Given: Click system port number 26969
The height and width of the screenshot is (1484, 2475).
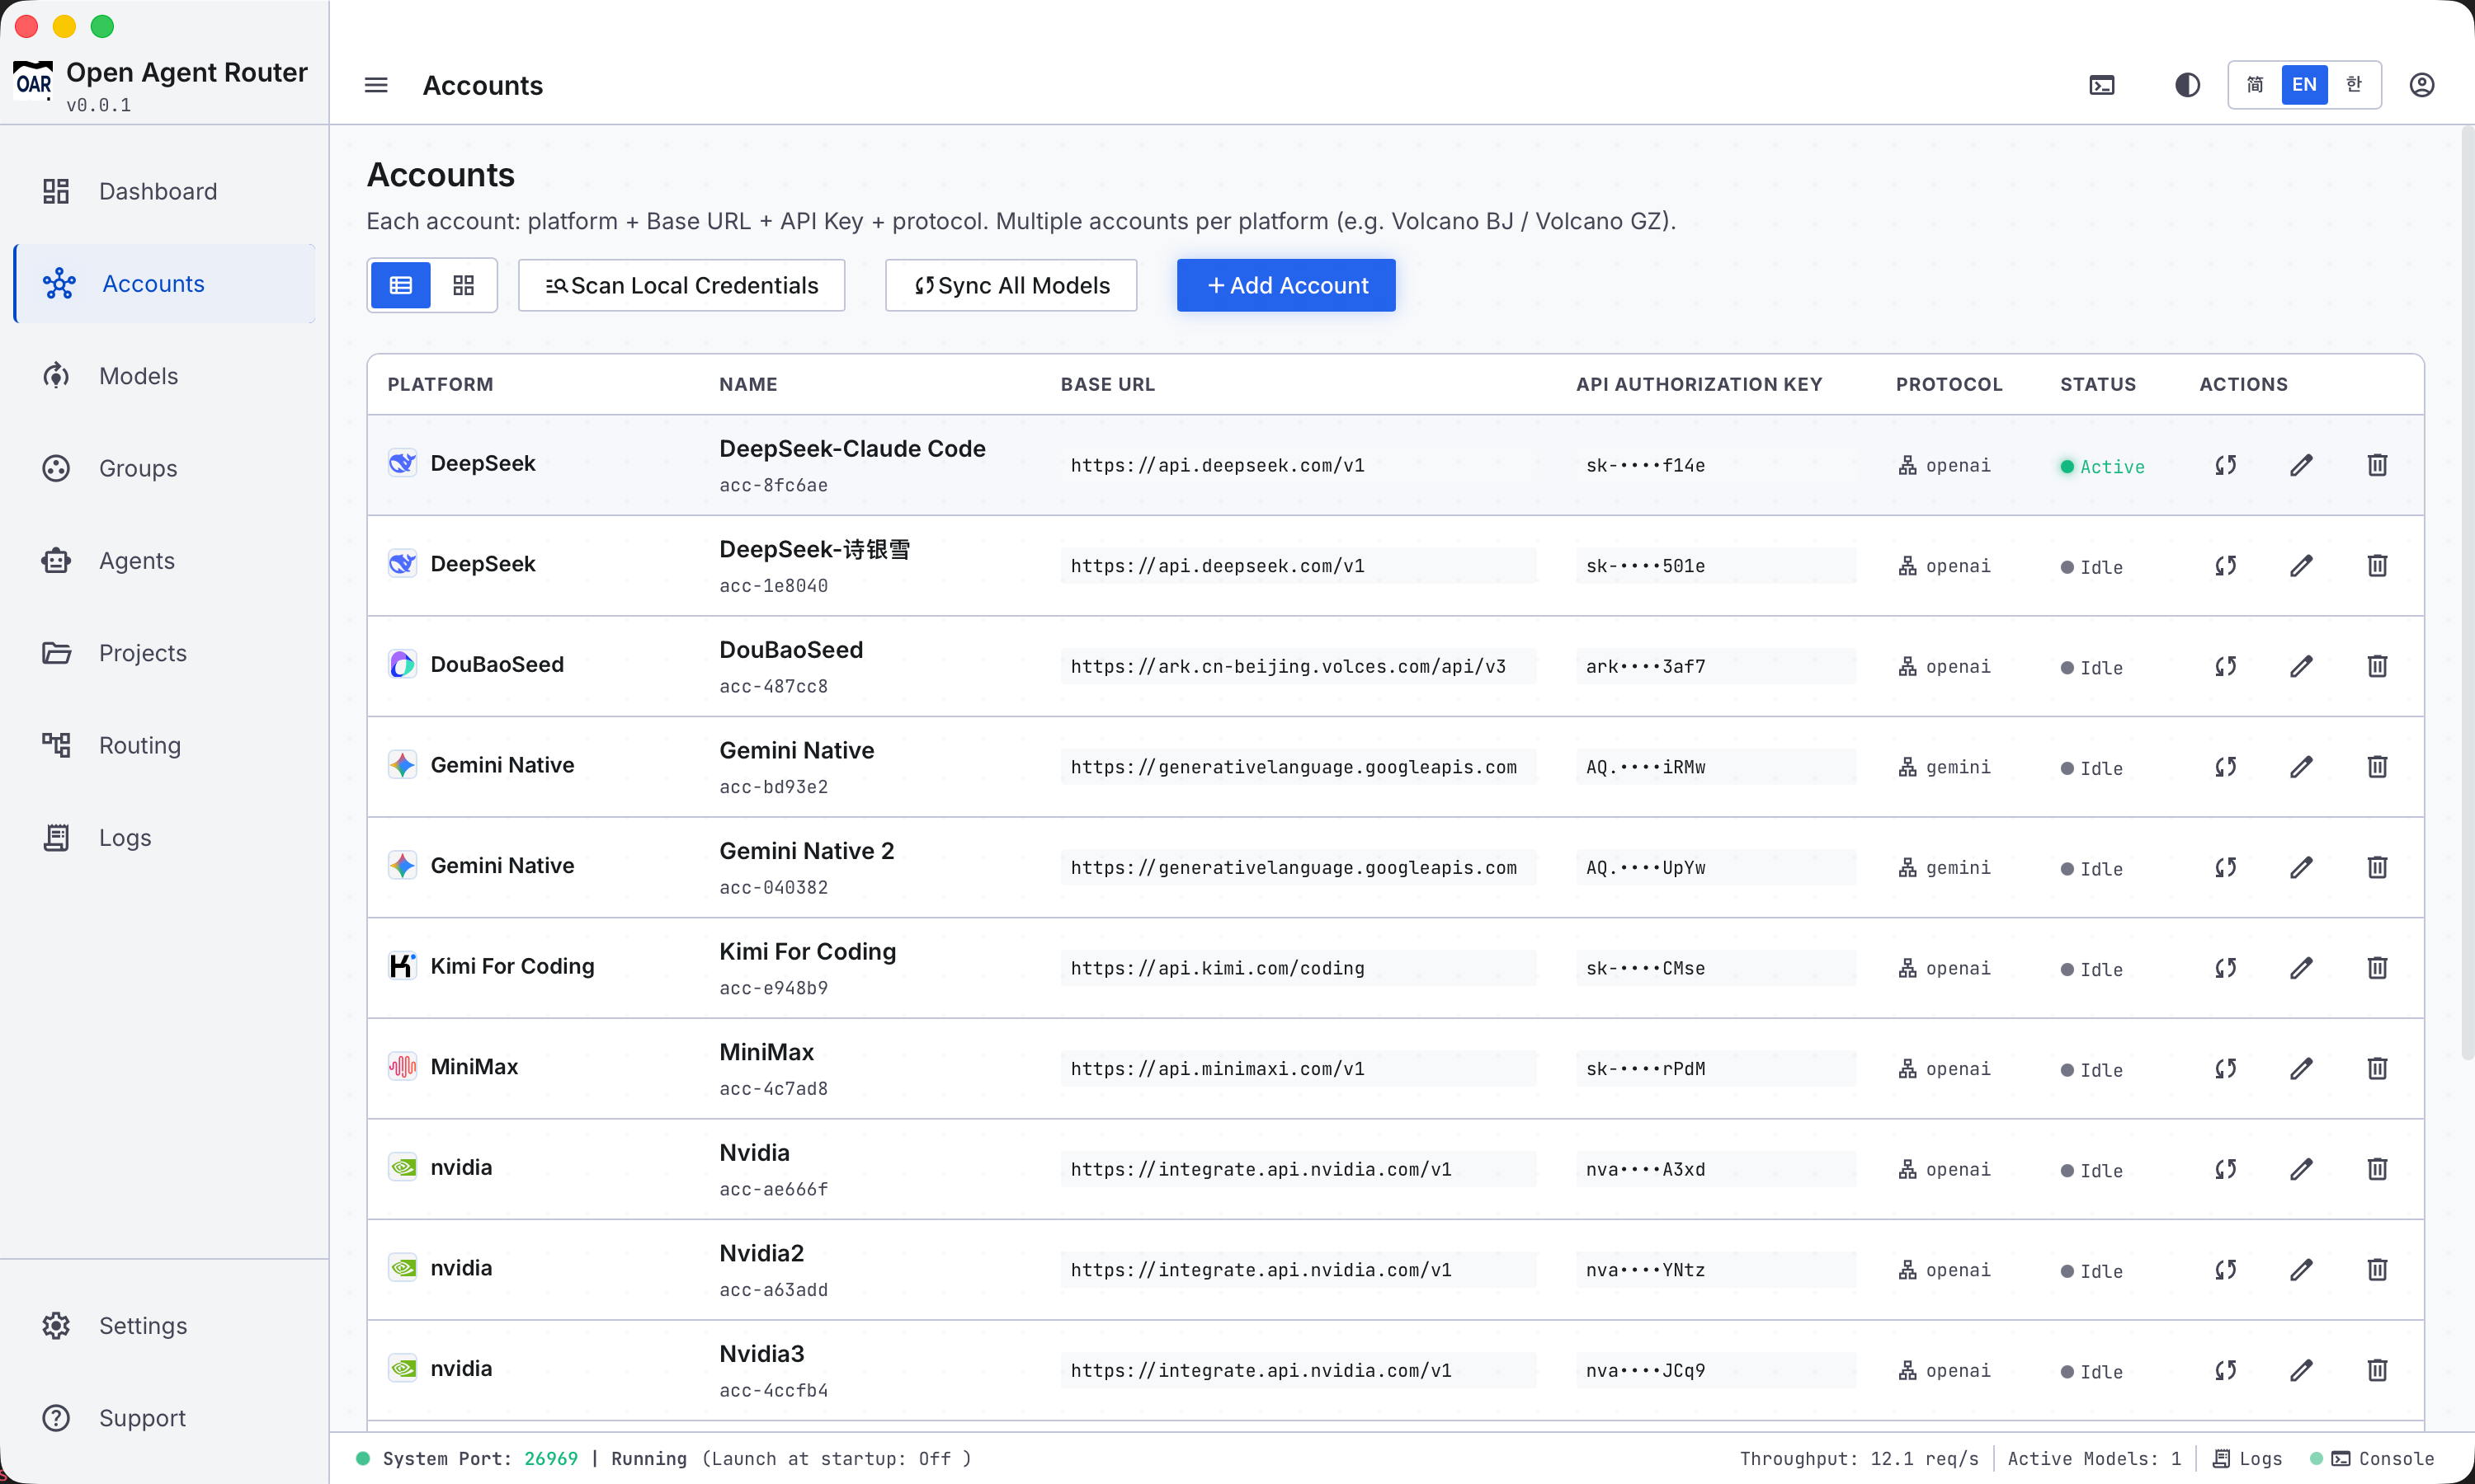Looking at the screenshot, I should (551, 1459).
